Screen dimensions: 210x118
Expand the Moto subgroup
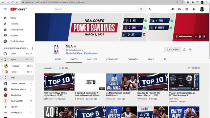[3, 72]
